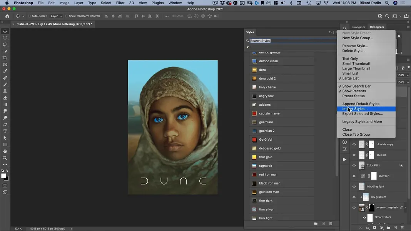Select the Brush tool
Viewport: 411px width, 231px height.
[x=5, y=85]
